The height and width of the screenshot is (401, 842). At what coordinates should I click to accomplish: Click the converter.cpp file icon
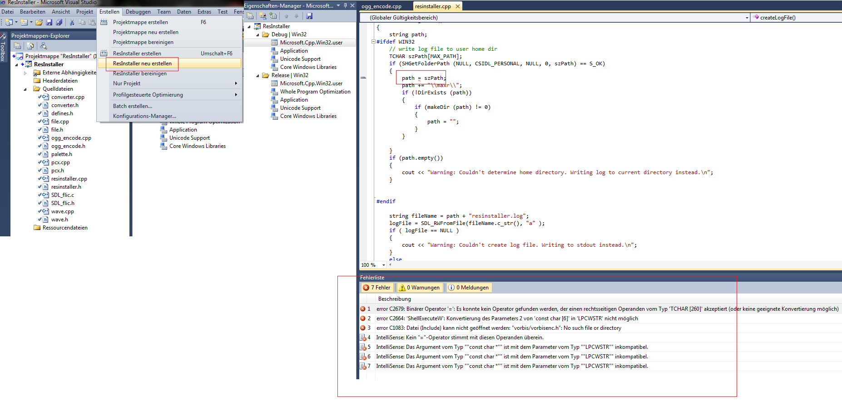pyautogui.click(x=45, y=97)
